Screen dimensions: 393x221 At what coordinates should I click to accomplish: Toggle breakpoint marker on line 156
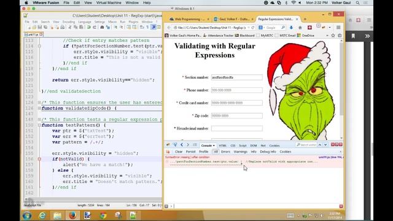click(x=39, y=159)
